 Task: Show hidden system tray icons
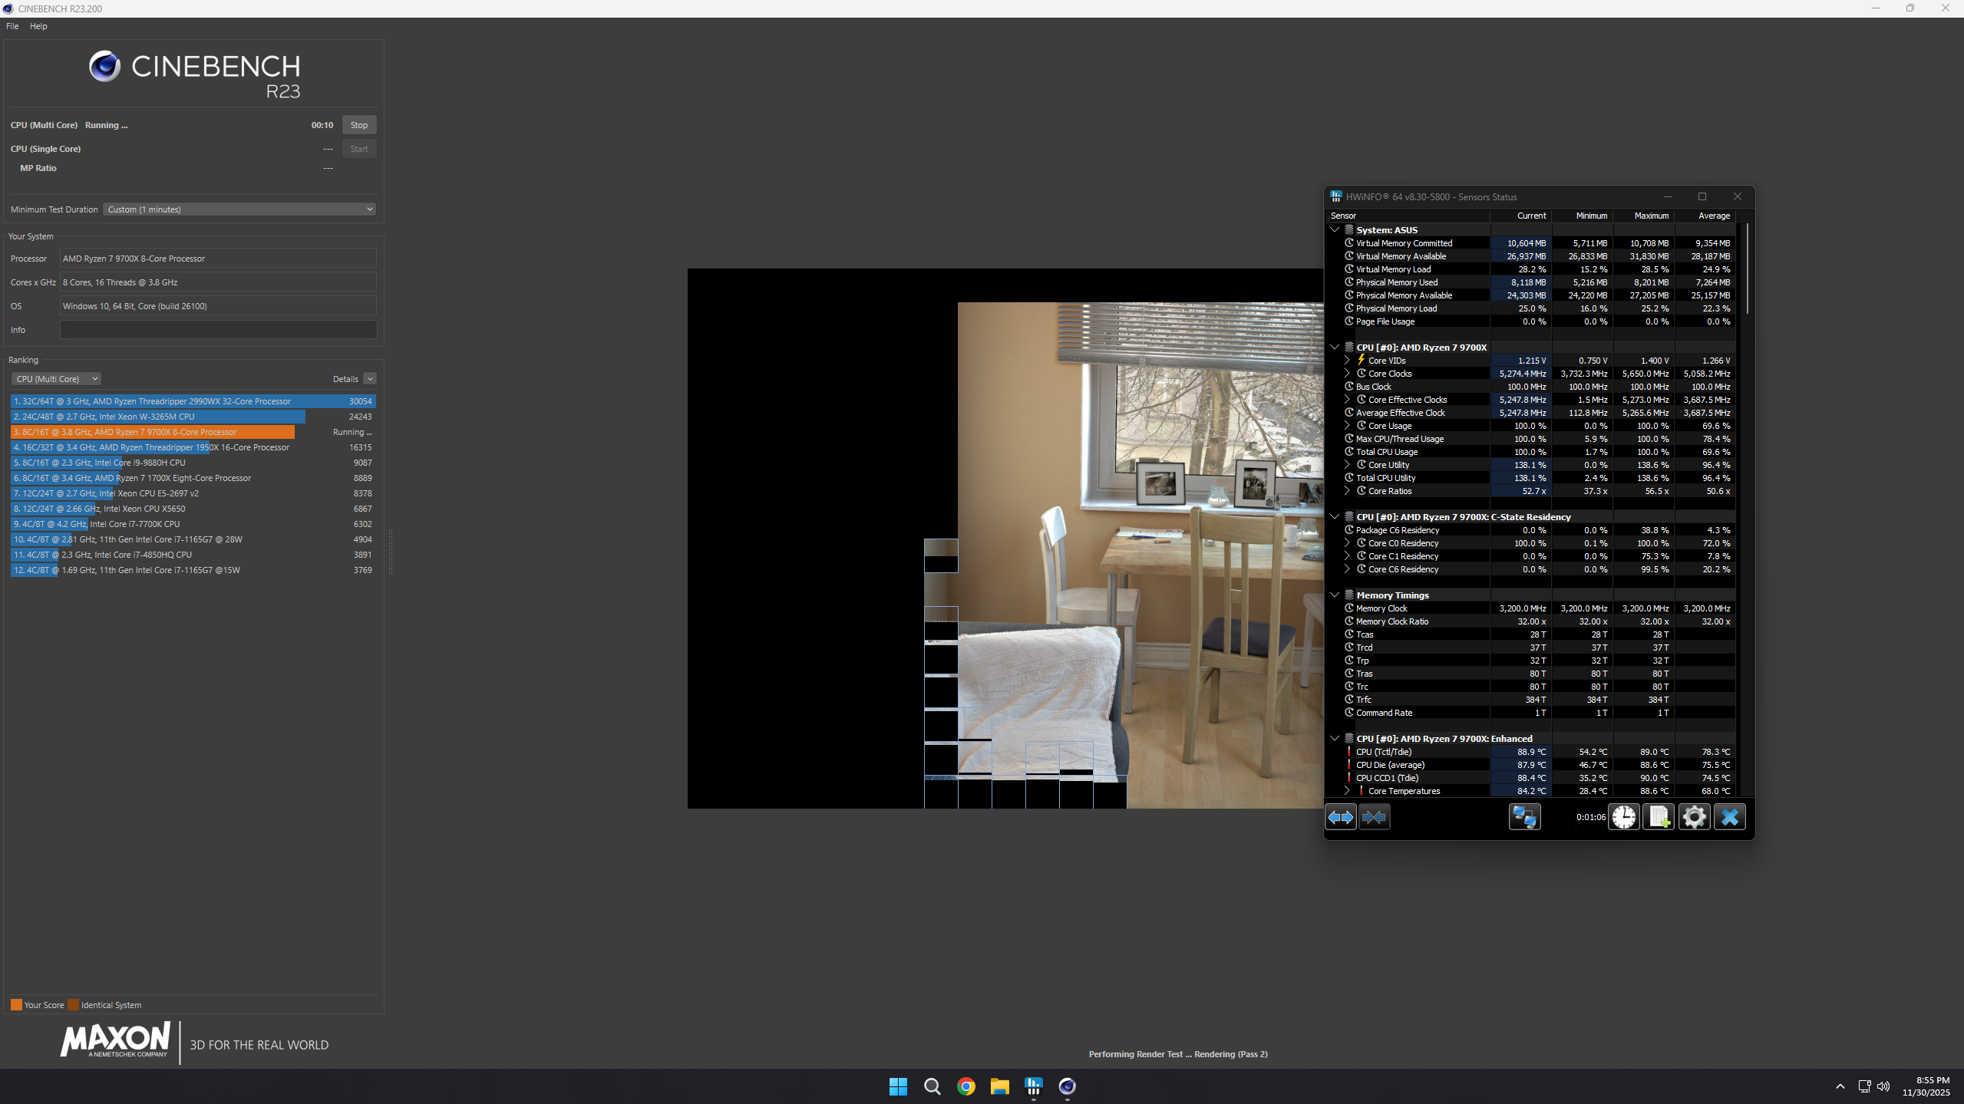(1840, 1086)
